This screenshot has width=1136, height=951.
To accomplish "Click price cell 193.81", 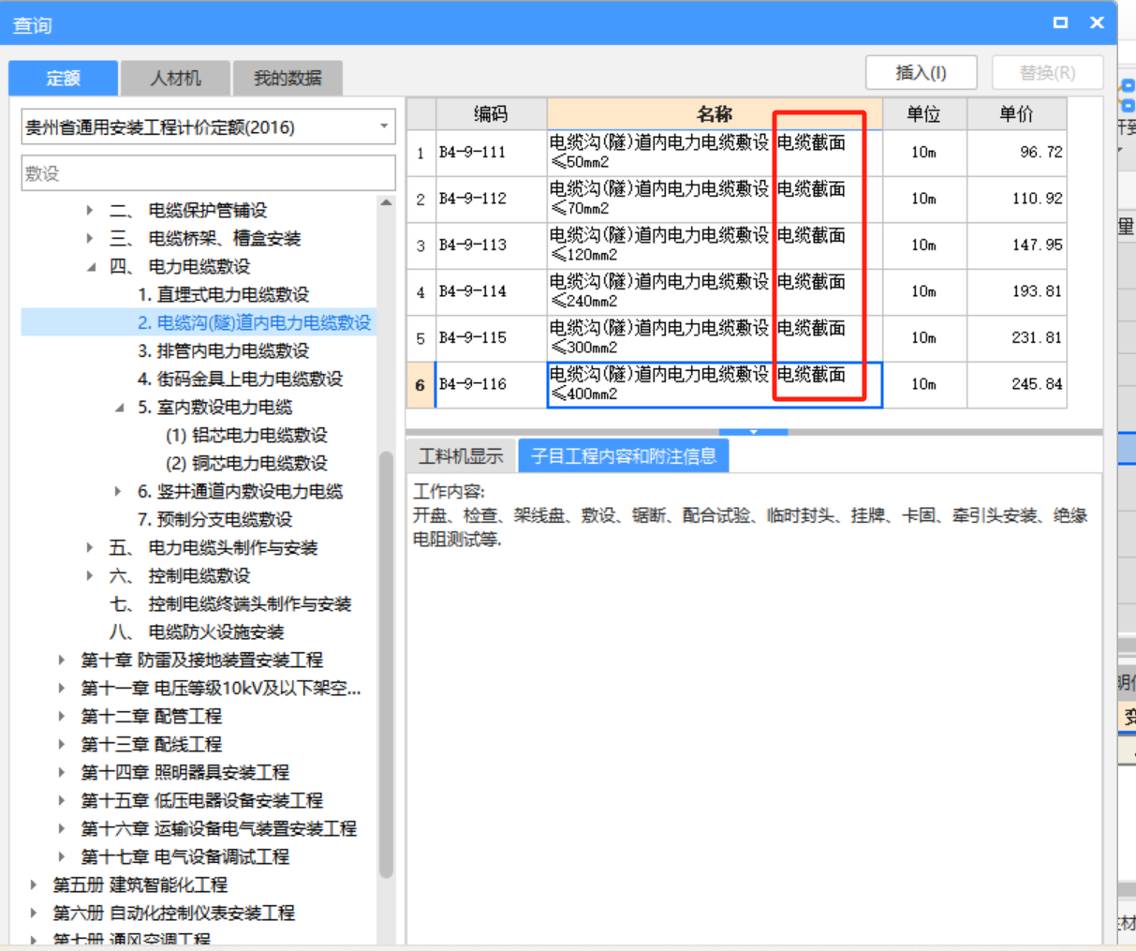I will 1016,291.
